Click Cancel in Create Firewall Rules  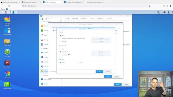point(108,72)
